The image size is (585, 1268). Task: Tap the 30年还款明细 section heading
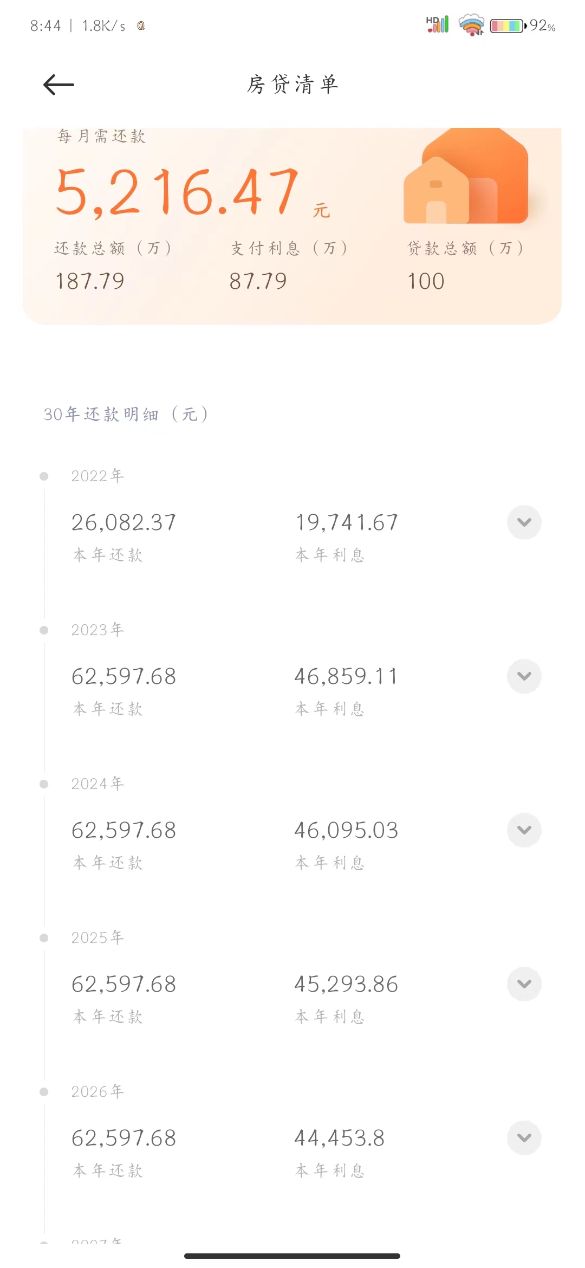point(126,415)
